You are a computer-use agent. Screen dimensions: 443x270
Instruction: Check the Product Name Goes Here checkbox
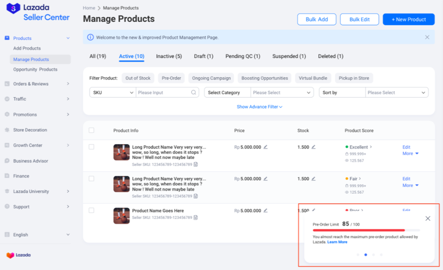(x=91, y=210)
